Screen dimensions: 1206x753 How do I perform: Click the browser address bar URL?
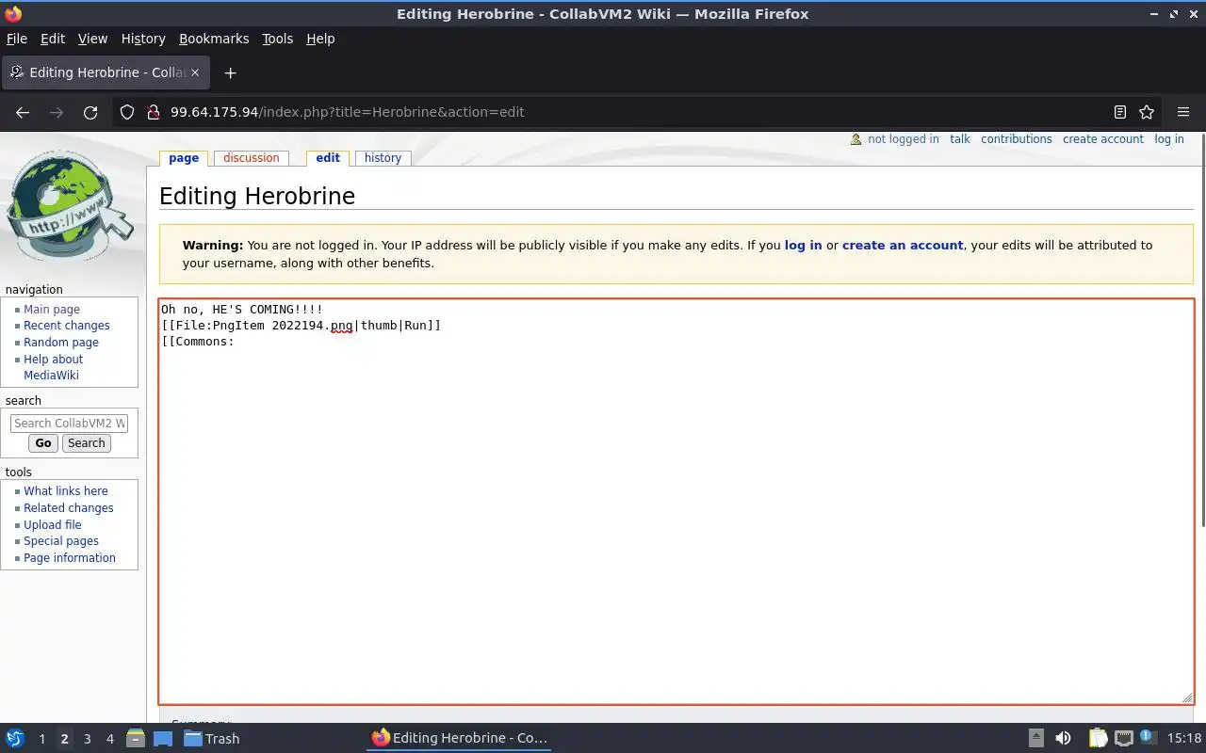pyautogui.click(x=347, y=112)
